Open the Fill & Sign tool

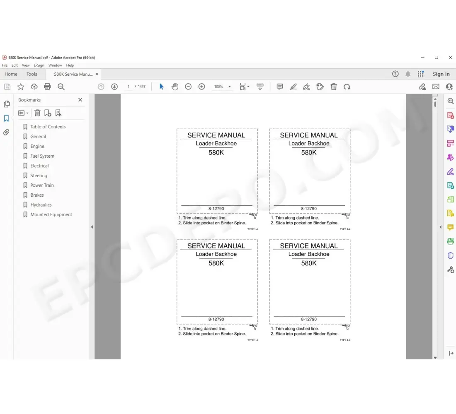450,171
